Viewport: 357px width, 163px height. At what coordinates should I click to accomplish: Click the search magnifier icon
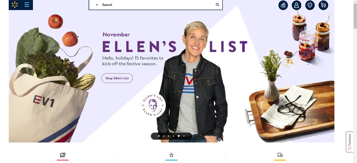point(217,5)
